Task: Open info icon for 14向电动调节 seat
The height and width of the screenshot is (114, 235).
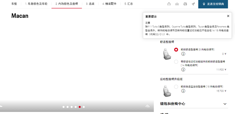Action: pos(183,70)
